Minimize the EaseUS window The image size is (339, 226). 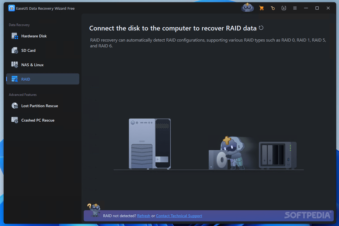[306, 8]
